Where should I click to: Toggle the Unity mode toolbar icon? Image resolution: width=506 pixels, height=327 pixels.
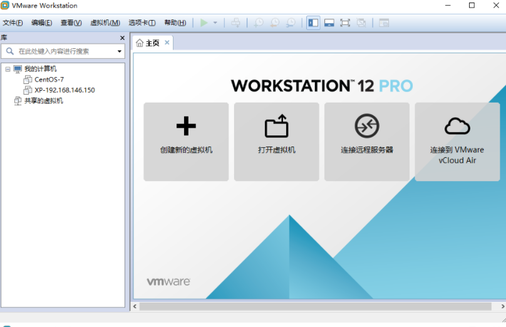tap(361, 23)
